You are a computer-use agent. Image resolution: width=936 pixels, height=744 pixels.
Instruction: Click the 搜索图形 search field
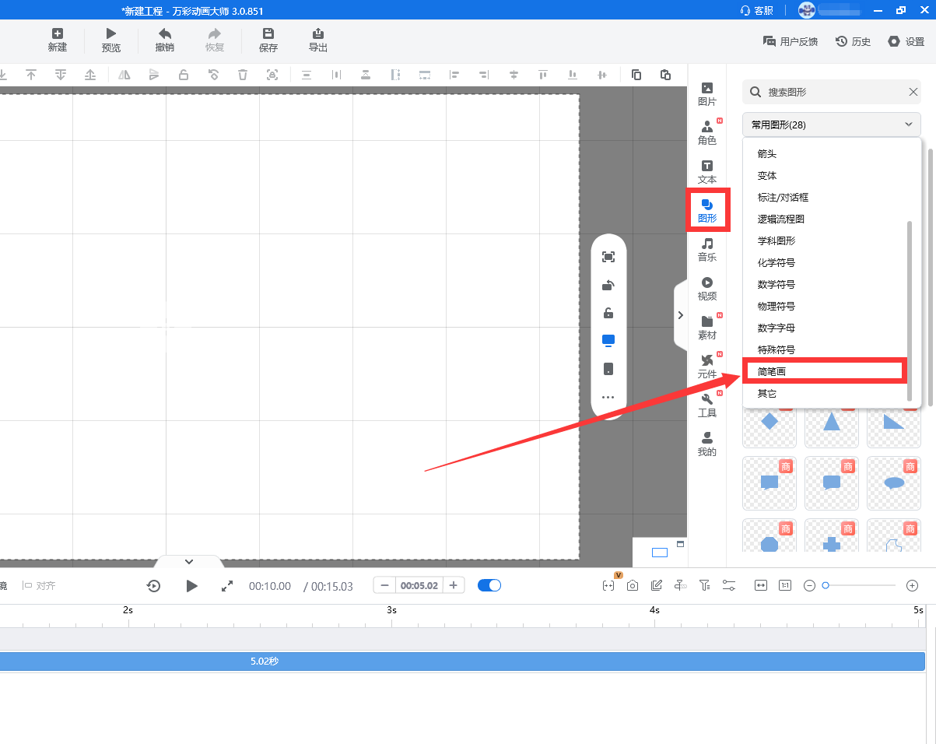click(x=831, y=92)
